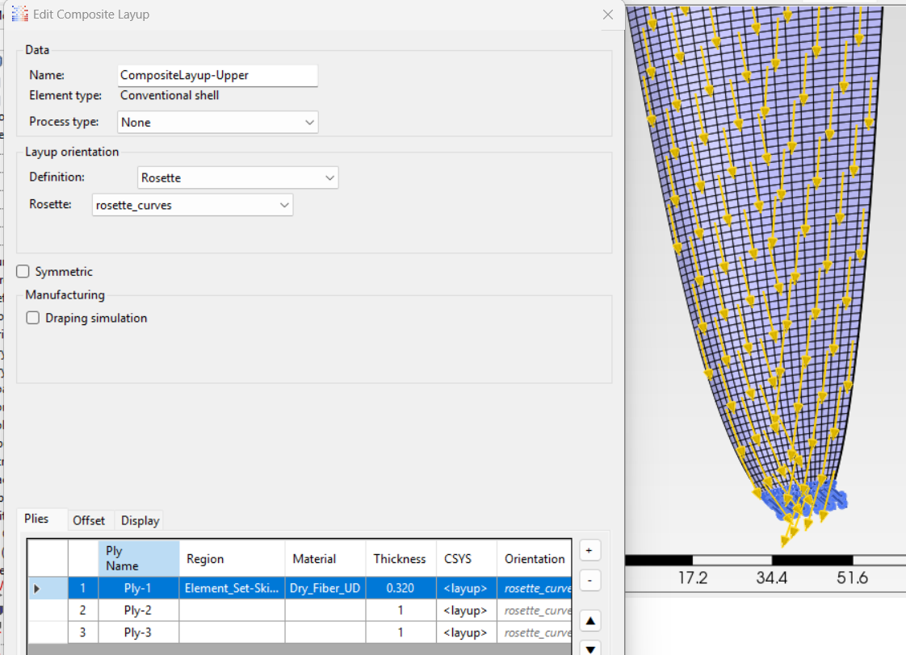Click the Ply-3 thickness cell

pos(401,632)
